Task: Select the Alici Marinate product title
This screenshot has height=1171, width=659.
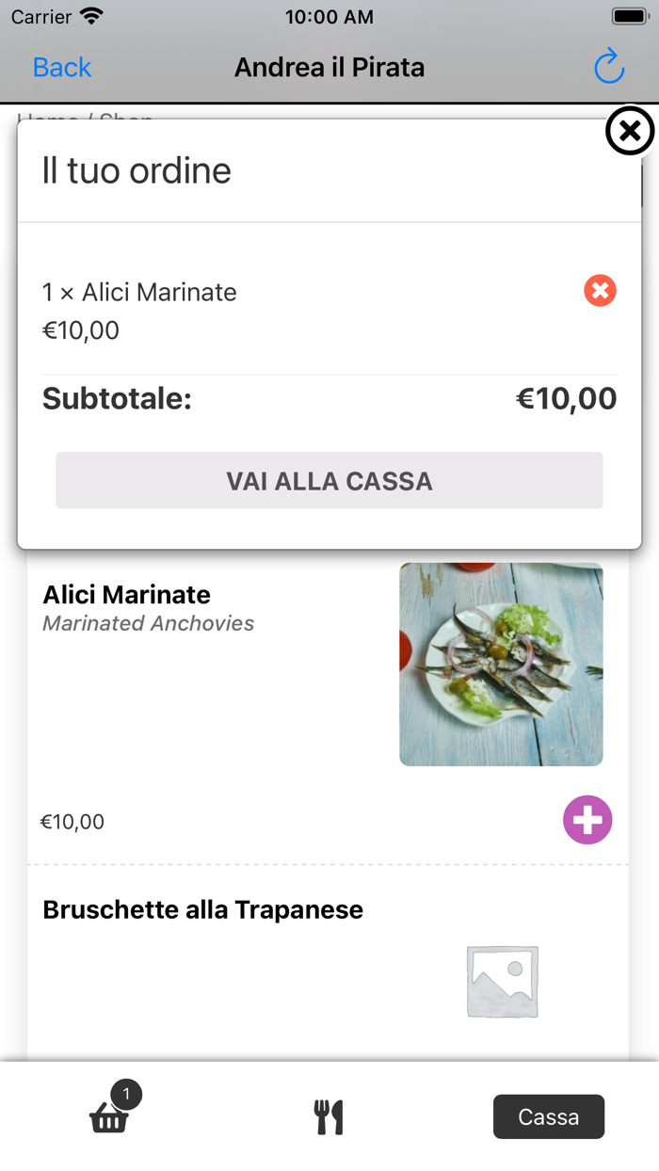Action: [x=127, y=595]
